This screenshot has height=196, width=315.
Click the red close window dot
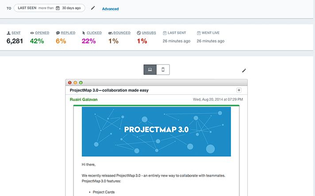[69, 83]
